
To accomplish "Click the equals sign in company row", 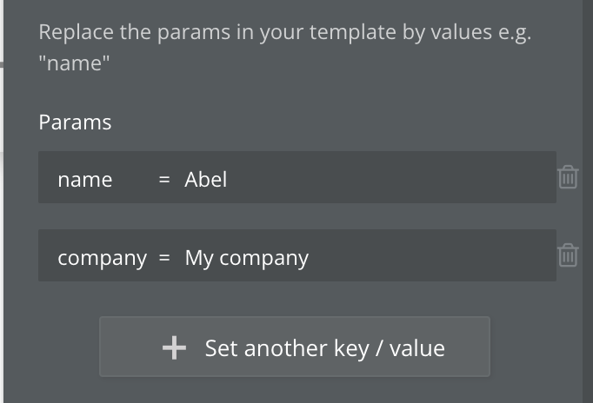I will tap(164, 258).
